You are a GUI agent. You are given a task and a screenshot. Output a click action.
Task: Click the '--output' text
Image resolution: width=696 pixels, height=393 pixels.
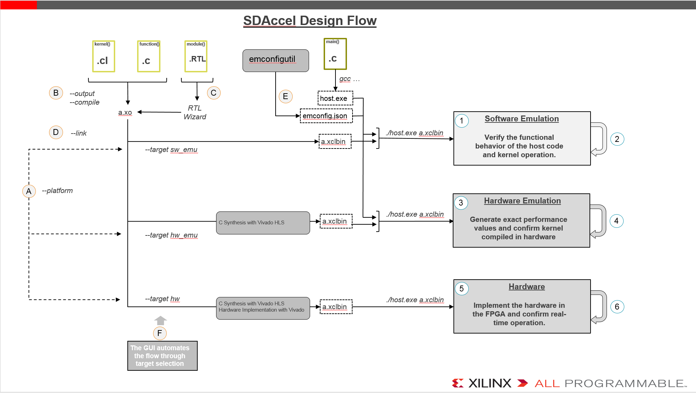pyautogui.click(x=82, y=94)
